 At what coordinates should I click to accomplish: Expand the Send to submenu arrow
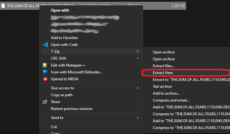137,118
